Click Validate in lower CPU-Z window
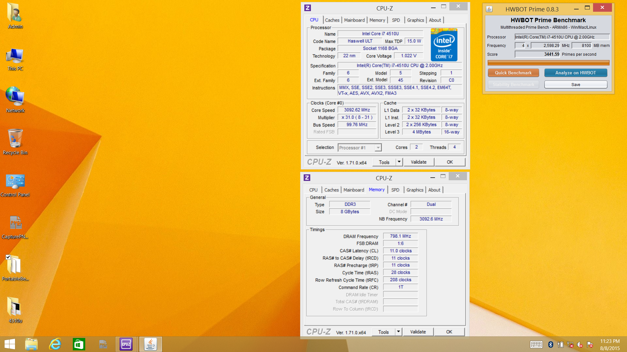This screenshot has height=352, width=627. point(418,332)
